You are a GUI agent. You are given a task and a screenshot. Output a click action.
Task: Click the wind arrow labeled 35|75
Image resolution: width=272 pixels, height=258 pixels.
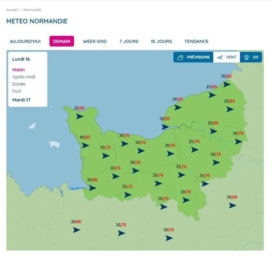[x=128, y=194]
